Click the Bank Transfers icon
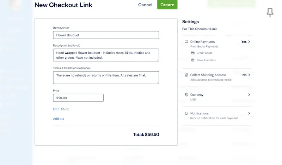Viewport: 282px width, 165px height. pos(193,60)
